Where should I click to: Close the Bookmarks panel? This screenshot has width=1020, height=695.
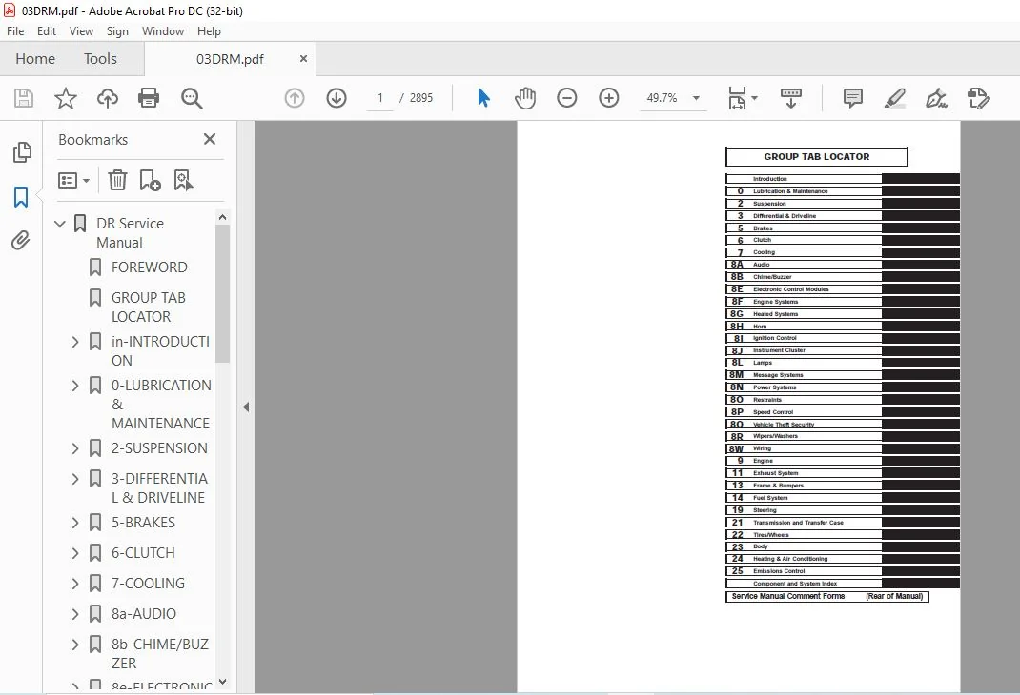click(x=210, y=139)
